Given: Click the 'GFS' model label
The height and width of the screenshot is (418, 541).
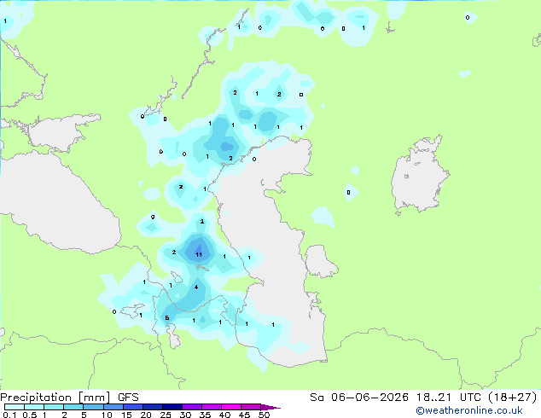Looking at the screenshot, I should pyautogui.click(x=128, y=398).
